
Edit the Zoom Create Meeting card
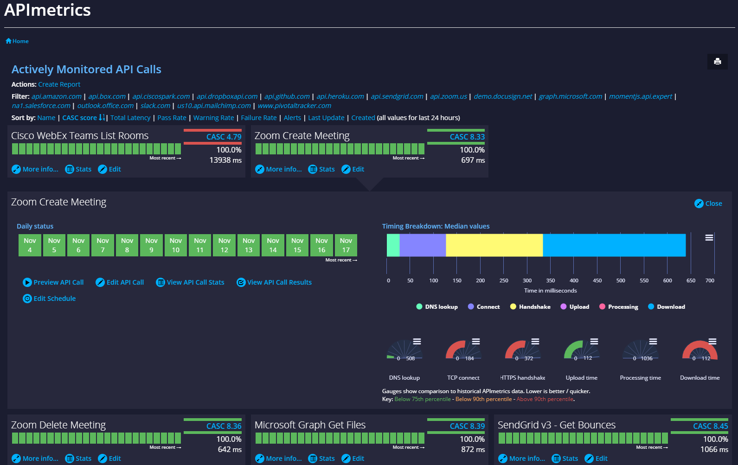pos(353,169)
